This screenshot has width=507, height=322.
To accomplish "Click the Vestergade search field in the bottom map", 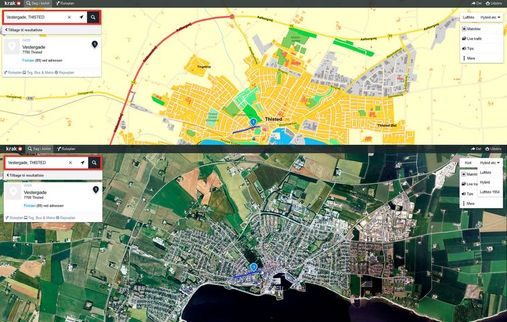I will point(37,162).
